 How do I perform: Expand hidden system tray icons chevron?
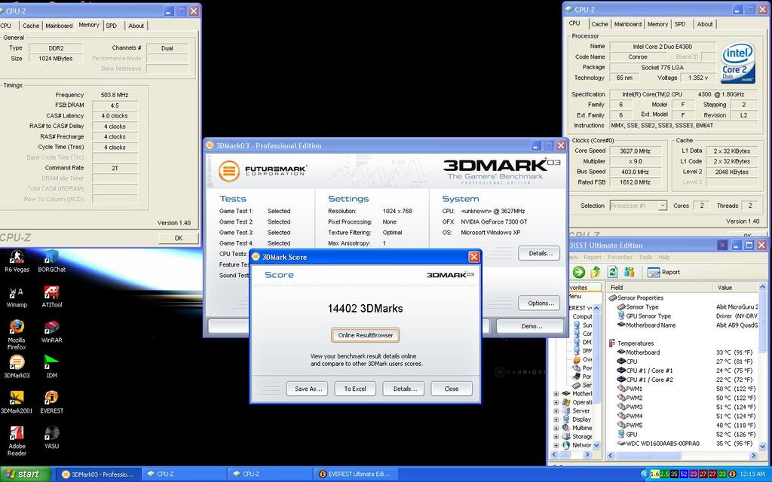tap(644, 474)
